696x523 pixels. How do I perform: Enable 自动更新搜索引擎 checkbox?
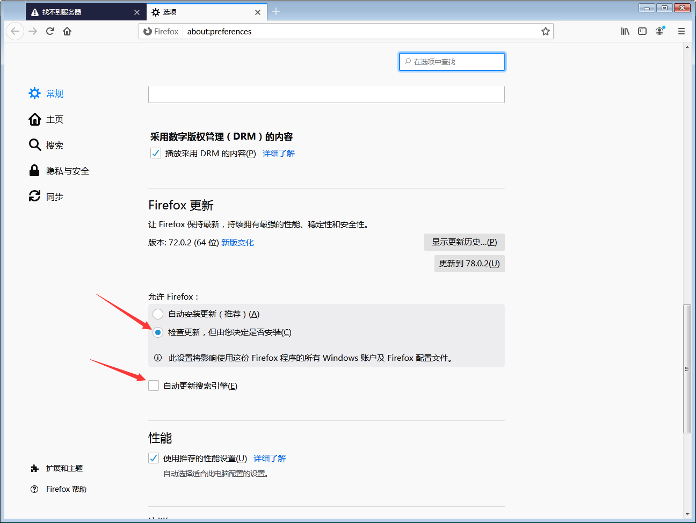(x=154, y=386)
